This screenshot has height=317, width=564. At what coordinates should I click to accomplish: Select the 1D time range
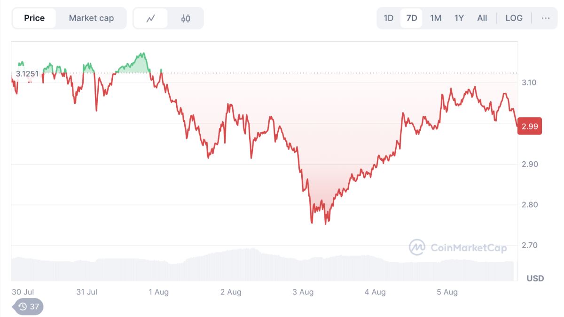(x=388, y=18)
